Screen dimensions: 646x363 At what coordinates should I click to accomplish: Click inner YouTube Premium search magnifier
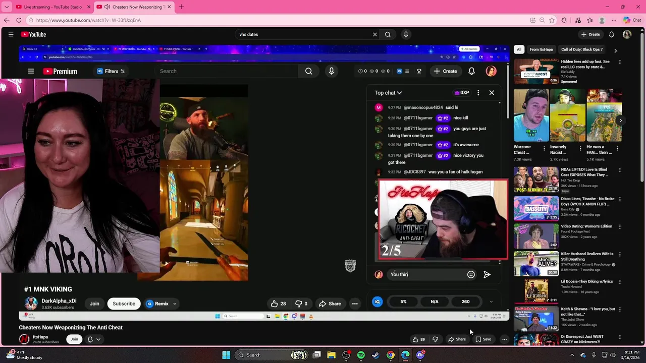coord(309,71)
